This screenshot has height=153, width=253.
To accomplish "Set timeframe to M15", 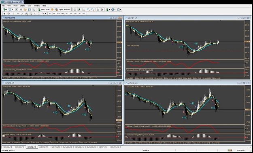I will tap(59, 14).
